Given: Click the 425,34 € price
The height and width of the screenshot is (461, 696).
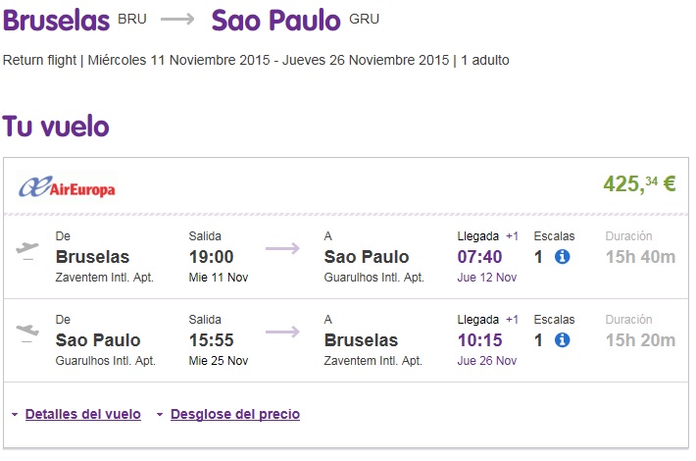Looking at the screenshot, I should pos(639,183).
